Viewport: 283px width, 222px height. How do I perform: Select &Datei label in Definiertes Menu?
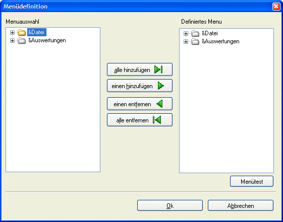(210, 33)
